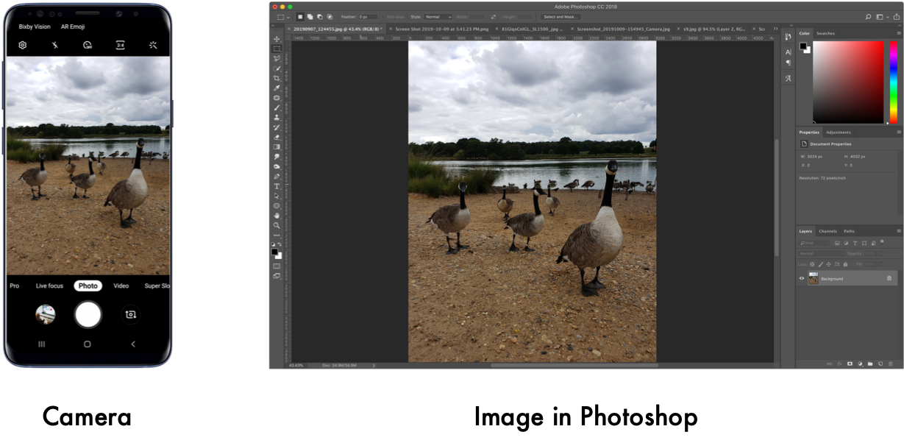The width and height of the screenshot is (904, 443).
Task: Select the Zoom tool in the toolbar
Action: pos(277,226)
